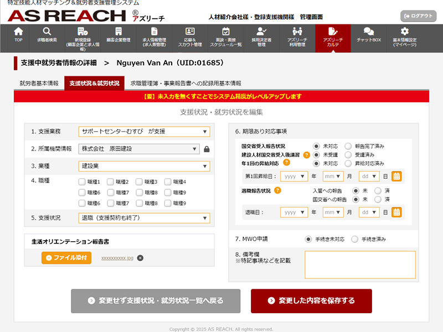Image resolution: width=443 pixels, height=332 pixels.
Task: Open year dropdown for 第1回昇給日
Action: [294, 177]
